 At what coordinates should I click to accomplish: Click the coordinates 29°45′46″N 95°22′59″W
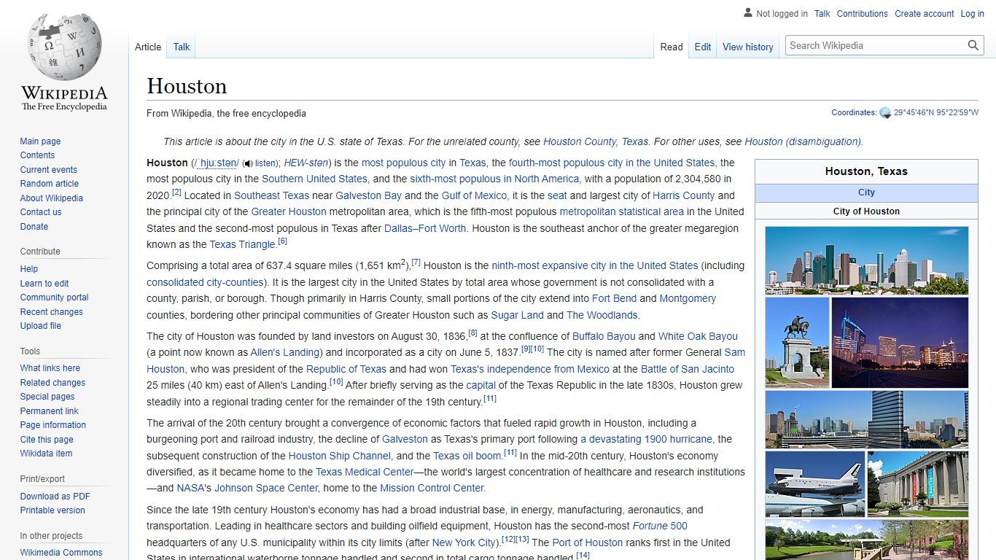click(x=936, y=113)
